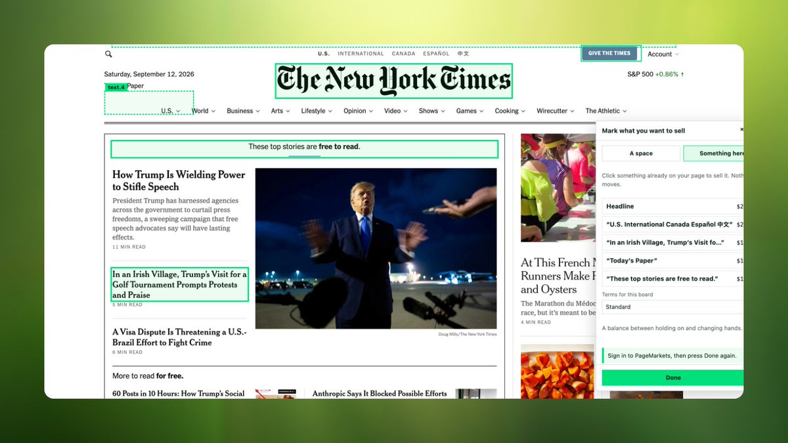Select the "In an Irish Village" panel row
The image size is (788, 443).
coord(672,242)
